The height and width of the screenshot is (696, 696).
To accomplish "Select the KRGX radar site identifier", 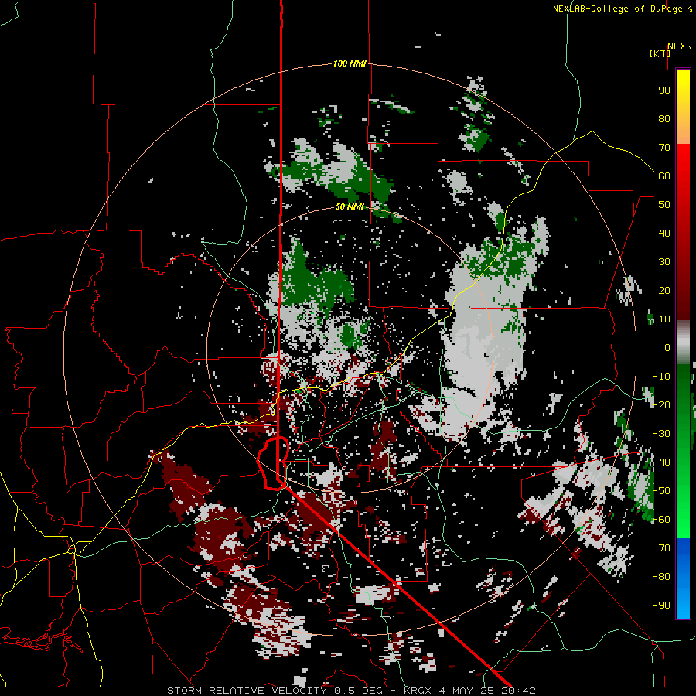I will pyautogui.click(x=418, y=691).
